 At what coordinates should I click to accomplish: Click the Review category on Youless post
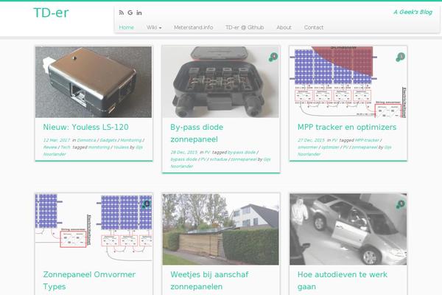tap(50, 147)
